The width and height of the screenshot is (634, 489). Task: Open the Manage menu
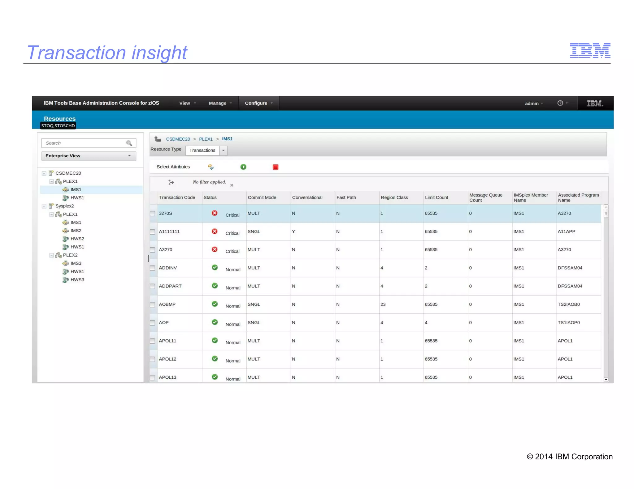coord(220,103)
